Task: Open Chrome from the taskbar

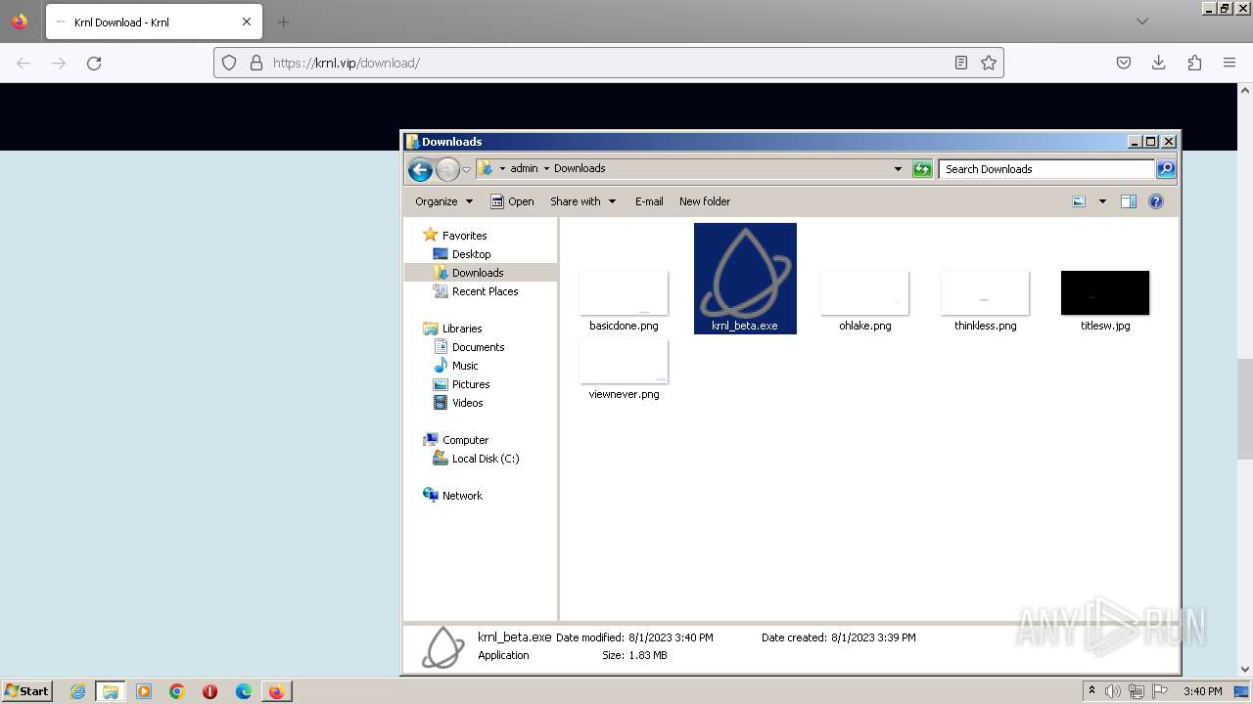Action: pos(177,691)
